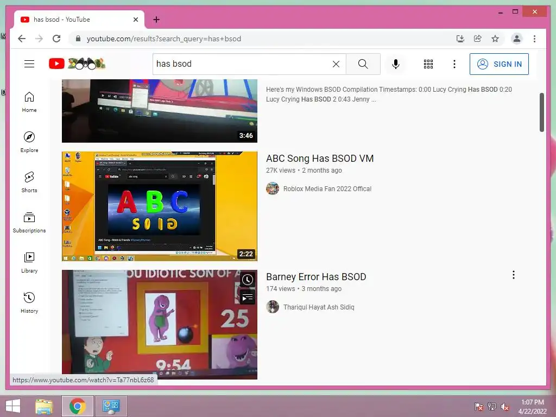Go to Home in the sidebar
Image resolution: width=556 pixels, height=417 pixels.
point(29,102)
